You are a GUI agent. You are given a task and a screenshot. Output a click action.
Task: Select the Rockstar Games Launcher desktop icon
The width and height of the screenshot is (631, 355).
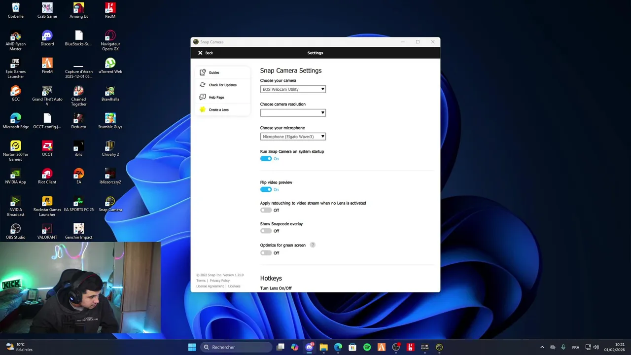pyautogui.click(x=47, y=206)
